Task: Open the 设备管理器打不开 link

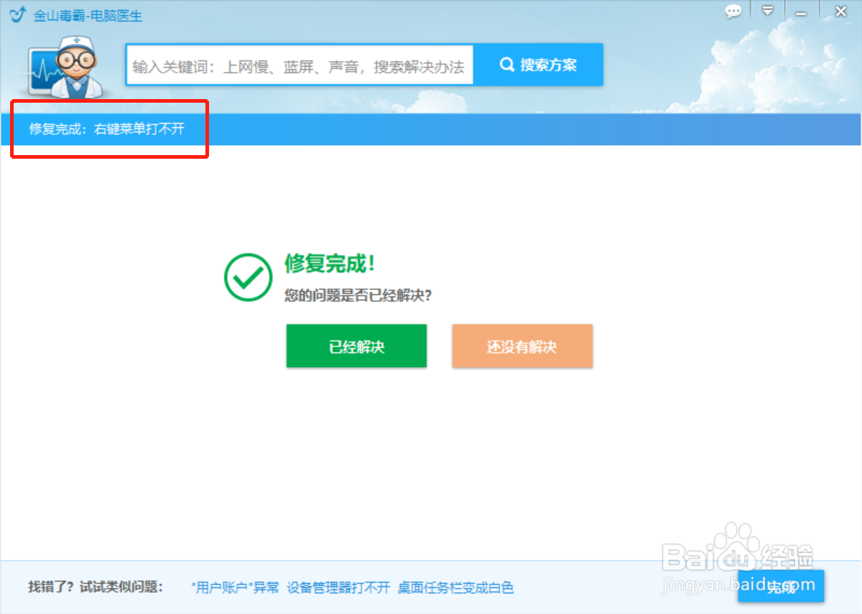Action: coord(338,587)
